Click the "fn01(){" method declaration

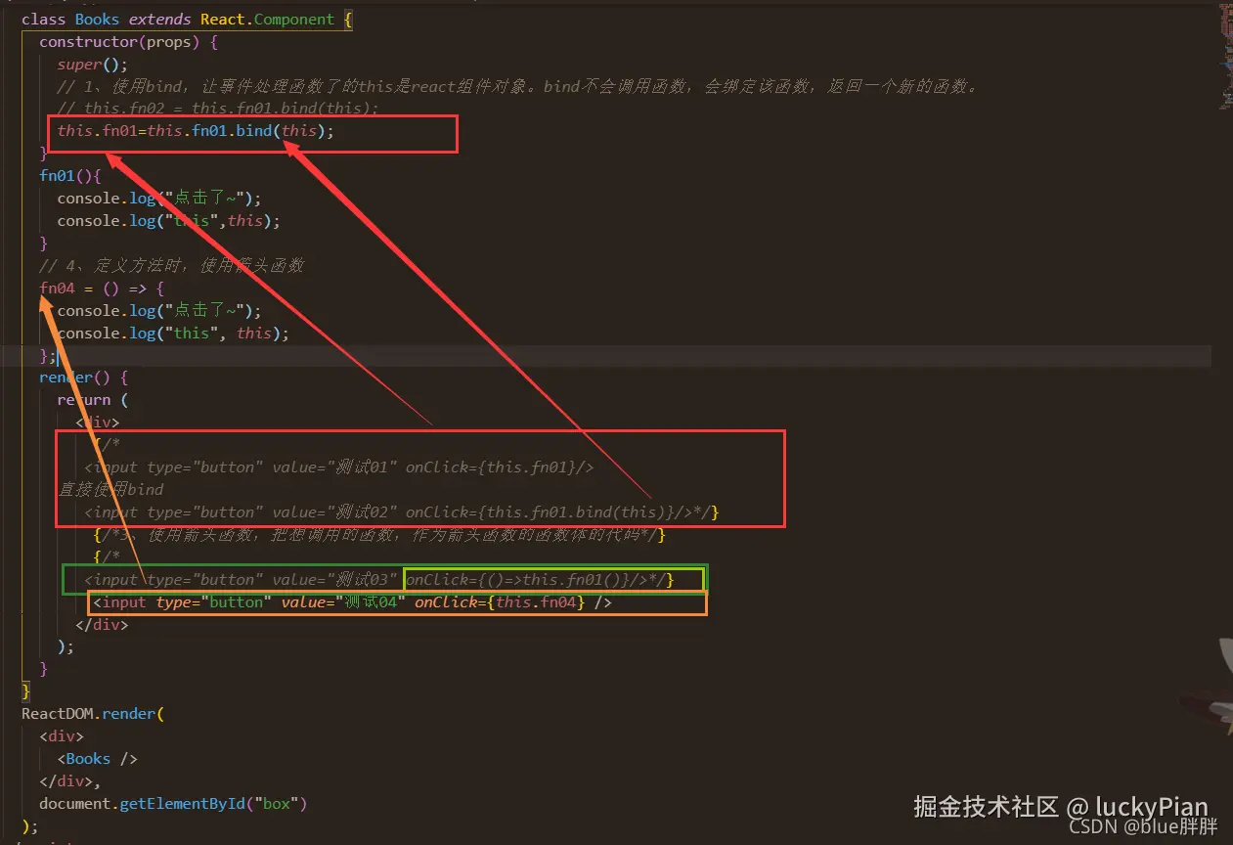pos(70,176)
